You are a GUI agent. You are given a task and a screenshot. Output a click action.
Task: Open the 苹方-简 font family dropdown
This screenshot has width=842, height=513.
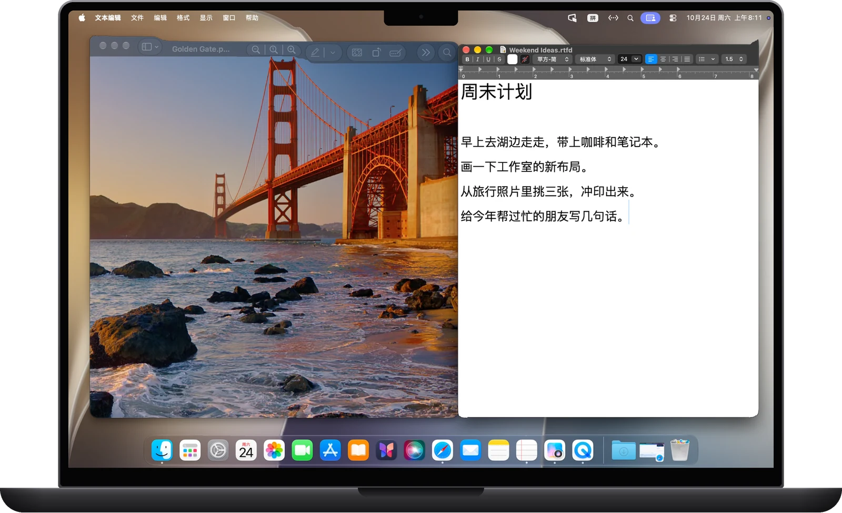(x=552, y=59)
